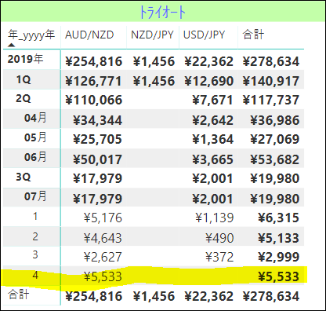This screenshot has width=326, height=311.
Task: Expand the 1Q row header
Action: [x=24, y=79]
